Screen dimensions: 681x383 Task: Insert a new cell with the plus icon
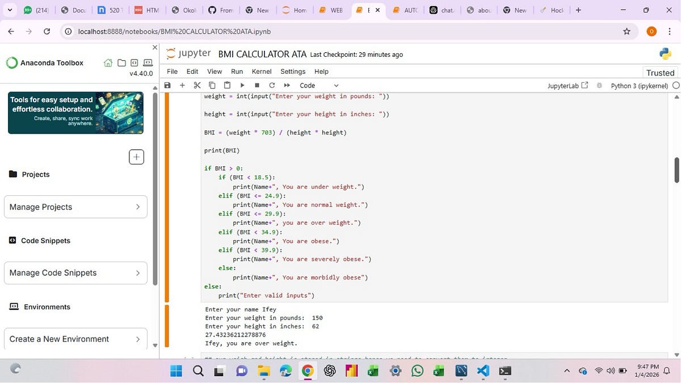182,85
